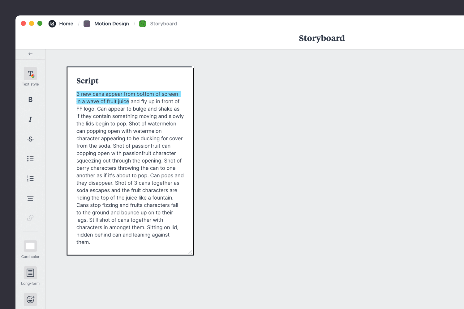Open the Card color swatch
The height and width of the screenshot is (309, 464).
(x=30, y=246)
